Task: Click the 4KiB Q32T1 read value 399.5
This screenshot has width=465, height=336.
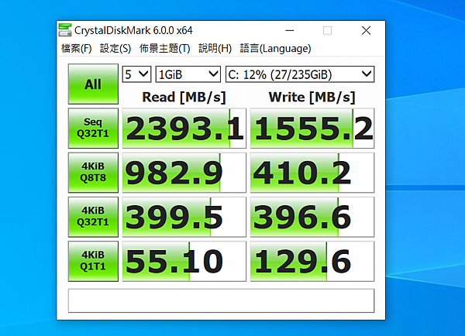Action: pyautogui.click(x=184, y=217)
